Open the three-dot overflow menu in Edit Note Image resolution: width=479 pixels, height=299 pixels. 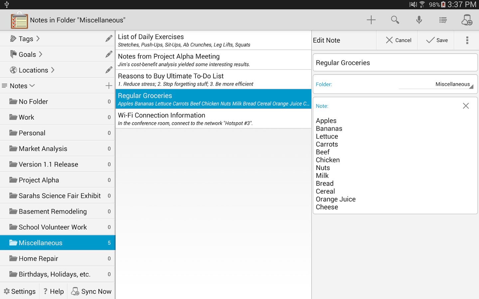pyautogui.click(x=467, y=40)
